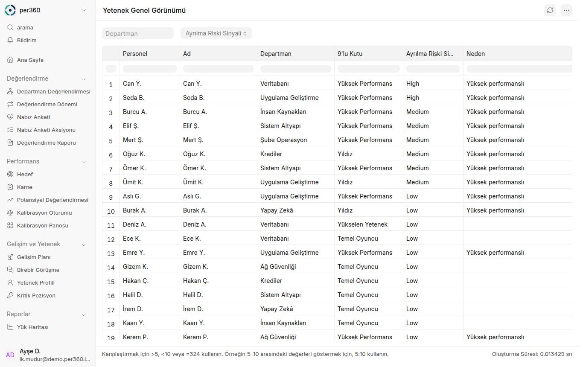Viewport: 583px width, 367px height.
Task: Open Bildirim bell notifications
Action: (10, 40)
